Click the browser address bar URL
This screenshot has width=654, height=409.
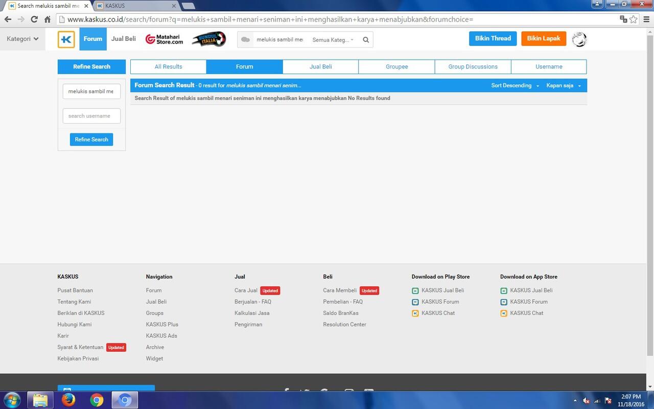click(270, 19)
